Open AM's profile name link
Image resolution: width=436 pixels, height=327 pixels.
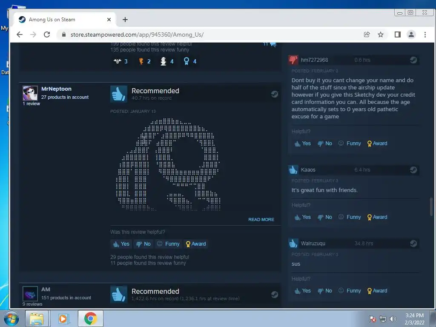coord(46,289)
